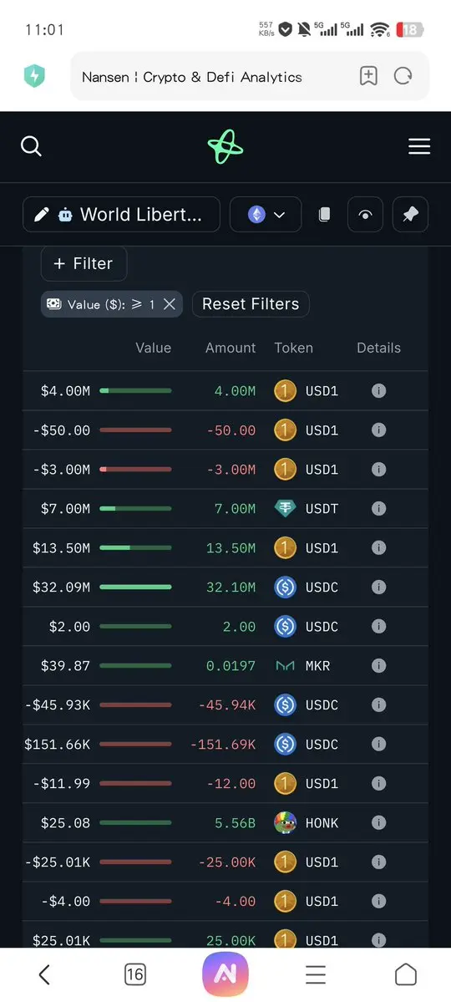This screenshot has width=451, height=1002.
Task: Copy the wallet address icon
Action: 325,215
